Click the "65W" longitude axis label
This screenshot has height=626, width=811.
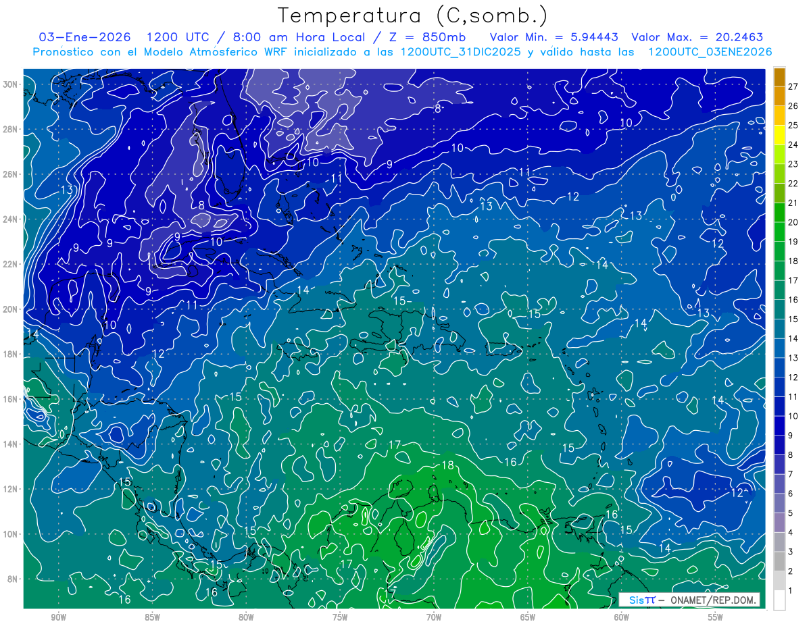(528, 617)
